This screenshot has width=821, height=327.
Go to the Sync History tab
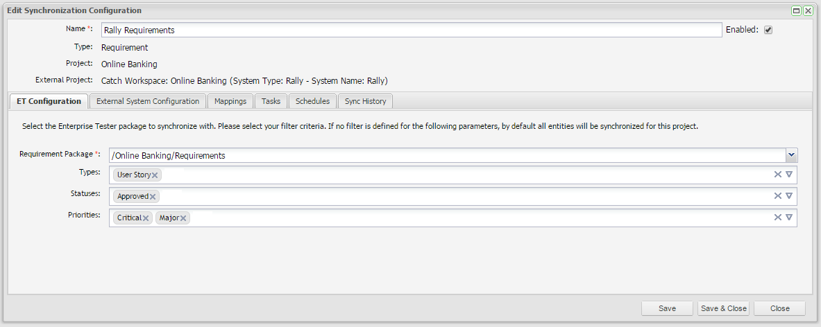(365, 101)
